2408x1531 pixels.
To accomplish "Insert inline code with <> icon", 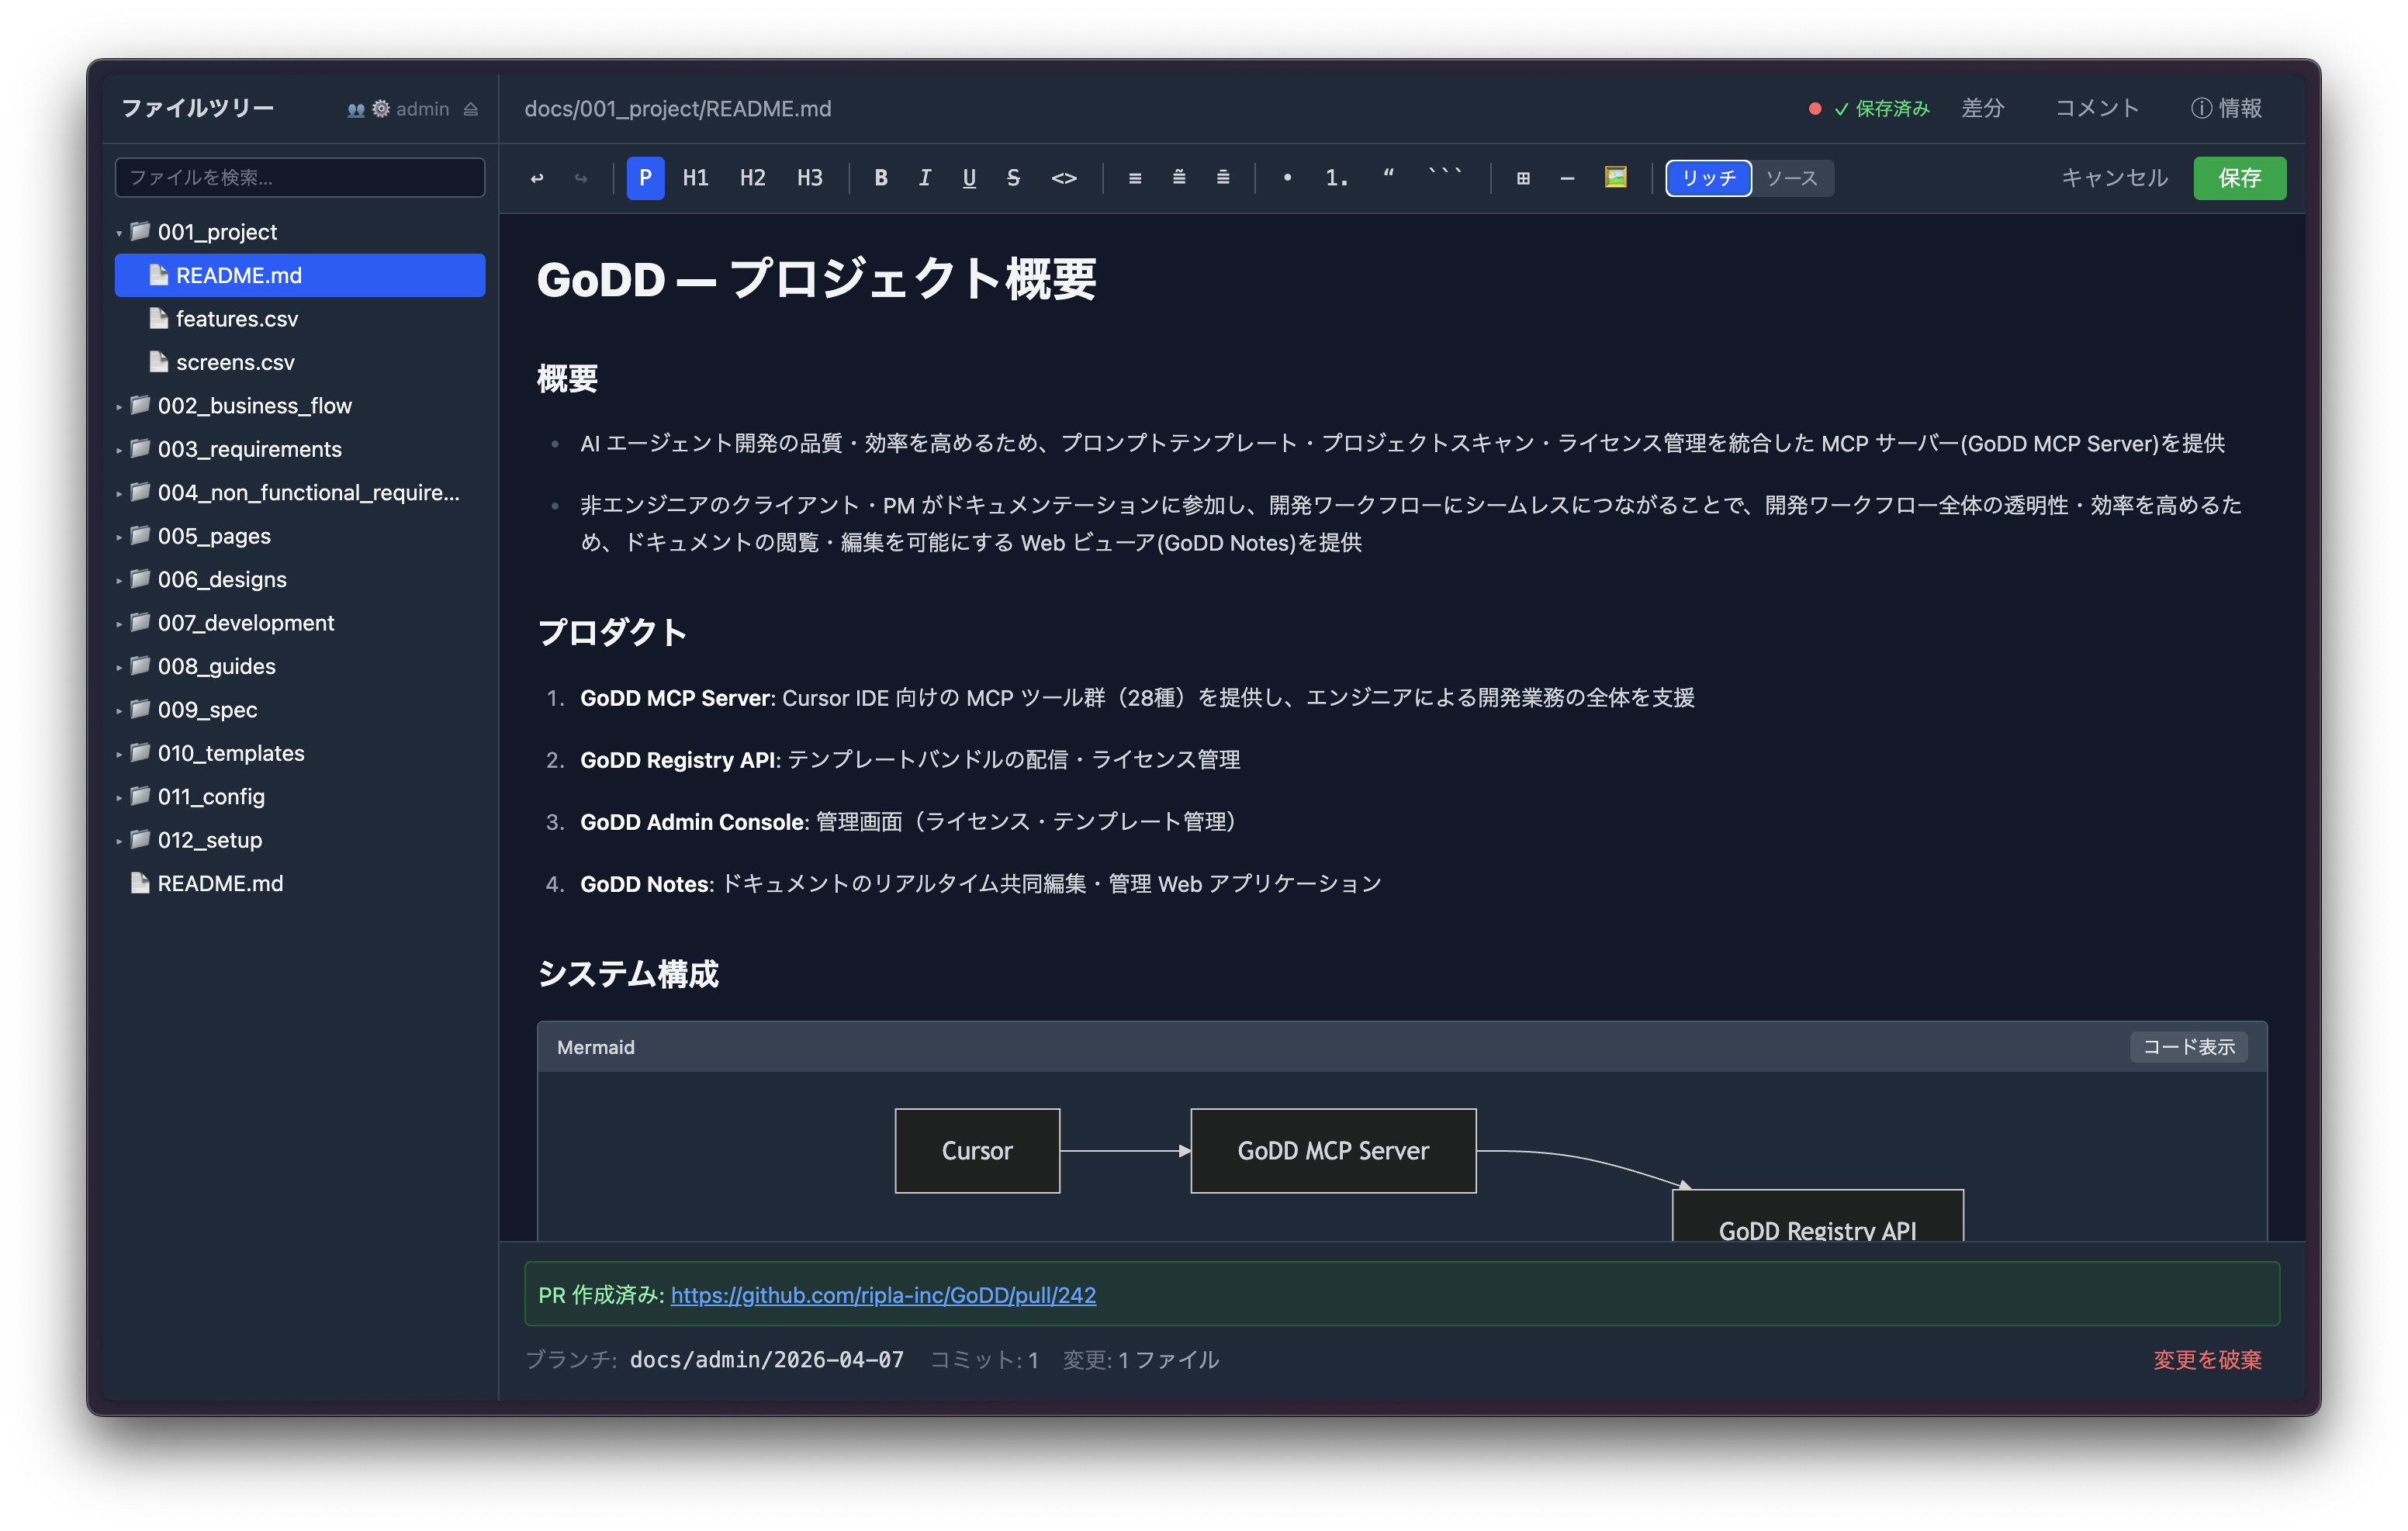I will coord(1063,178).
